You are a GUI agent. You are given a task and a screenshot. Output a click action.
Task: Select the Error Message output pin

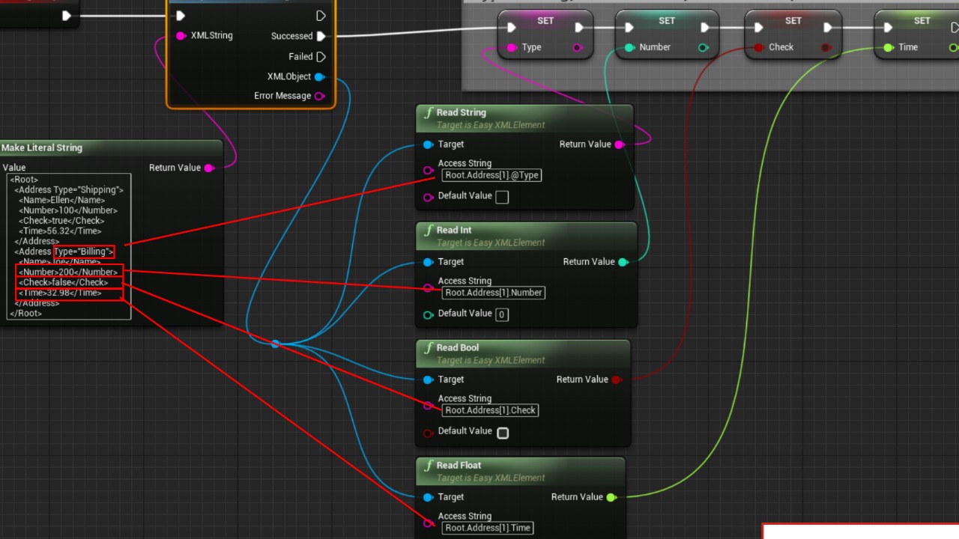(319, 96)
